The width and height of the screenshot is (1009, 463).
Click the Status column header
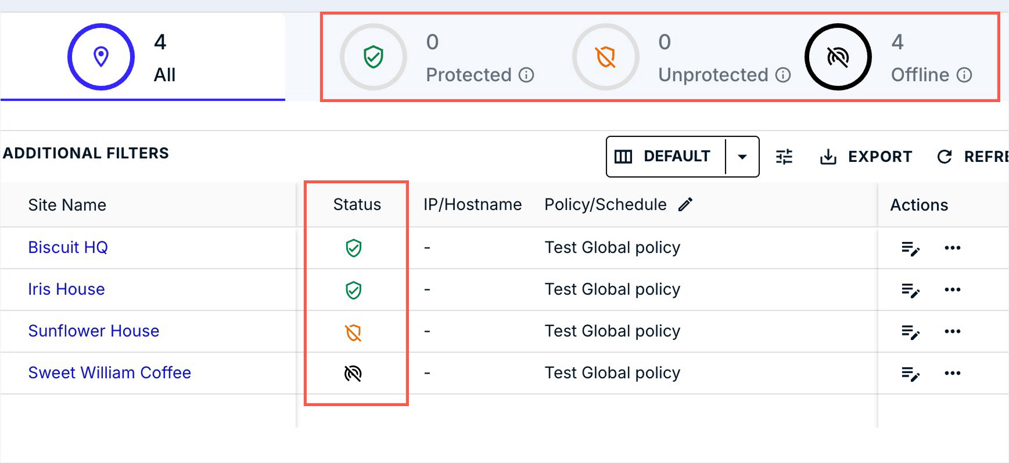(357, 204)
